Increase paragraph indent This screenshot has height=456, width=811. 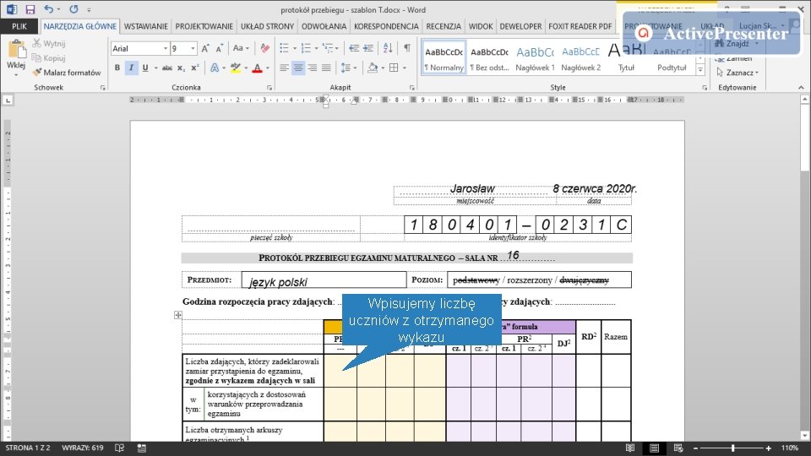[368, 48]
